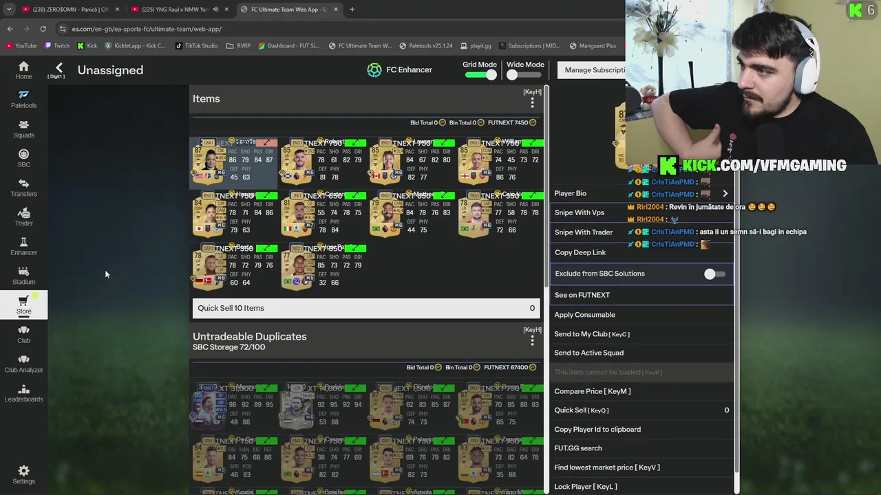881x495 pixels.
Task: Toggle Grid Mode switch
Action: (x=480, y=75)
